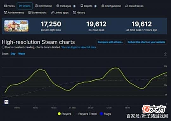
Task: Set chart zoom to Week
Action: (x=22, y=54)
